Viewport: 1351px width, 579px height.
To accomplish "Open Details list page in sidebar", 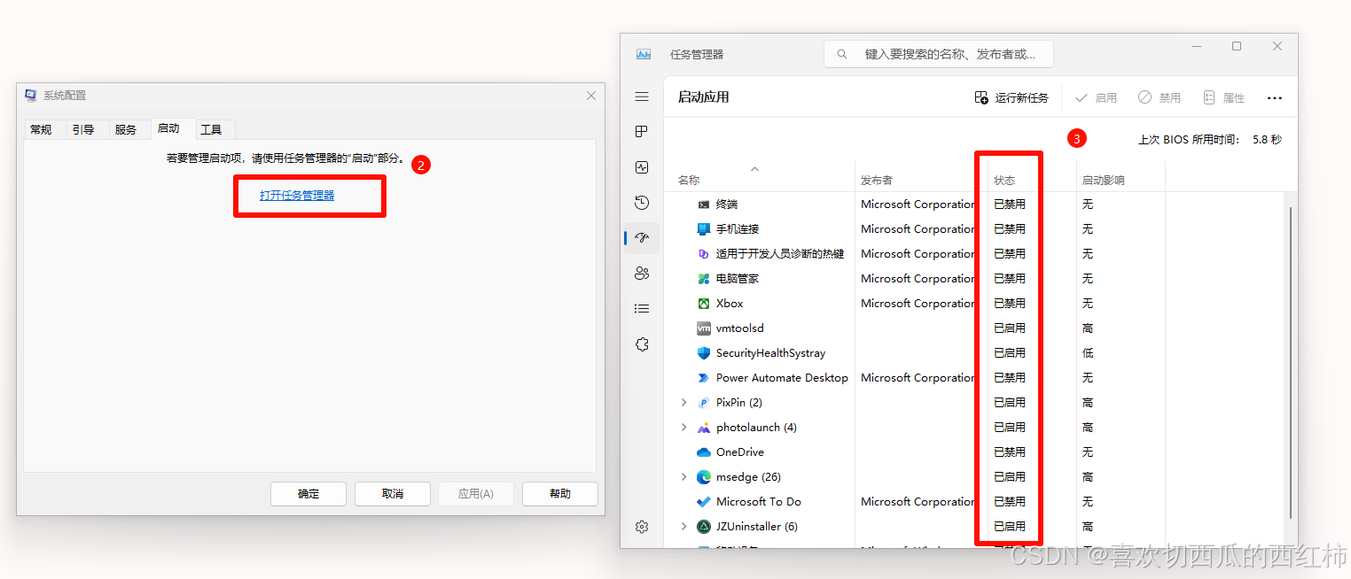I will point(642,309).
